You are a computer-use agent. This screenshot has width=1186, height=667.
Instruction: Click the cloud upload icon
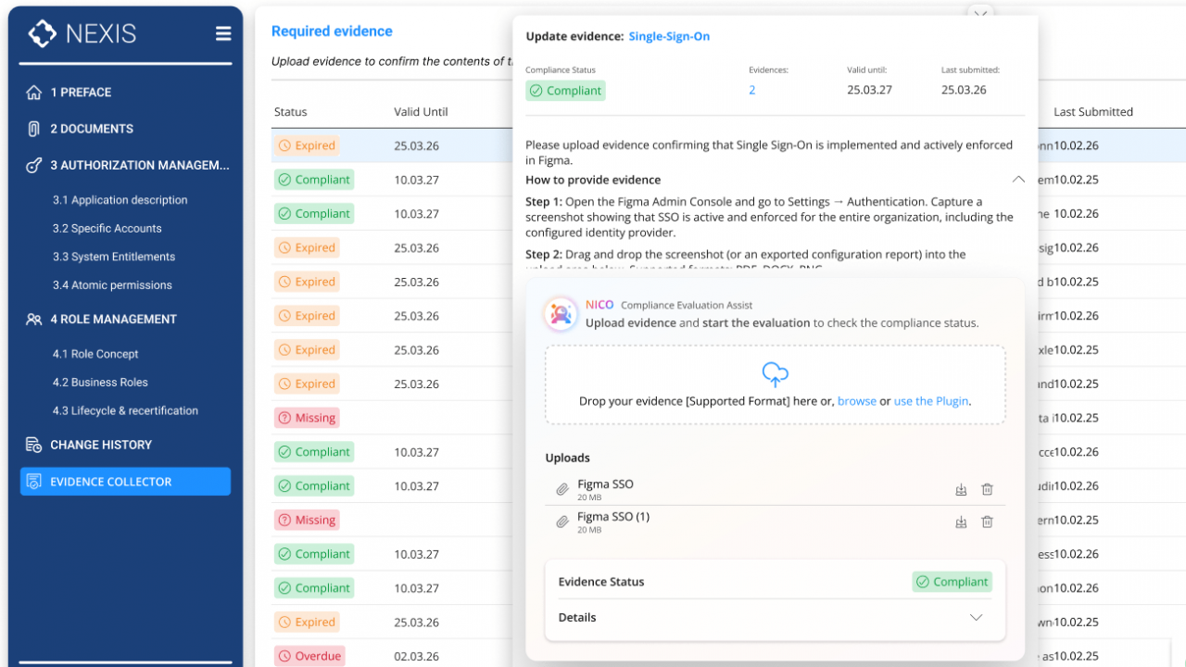(775, 374)
